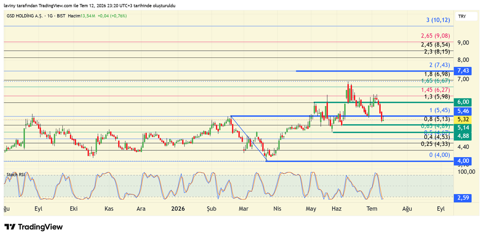Click the Şub month on time axis
This screenshot has height=238, width=483.
pos(212,209)
